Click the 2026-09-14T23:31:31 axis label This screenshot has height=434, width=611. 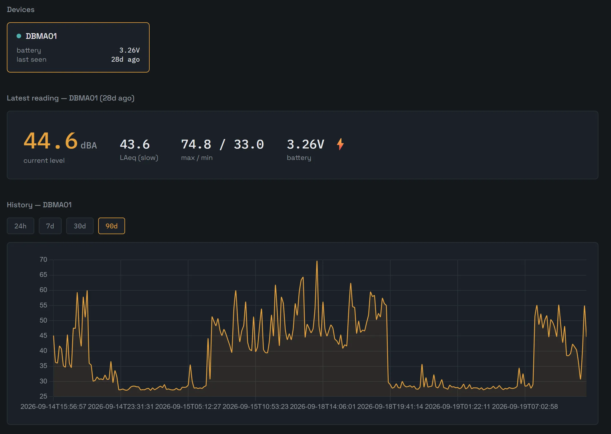point(121,407)
